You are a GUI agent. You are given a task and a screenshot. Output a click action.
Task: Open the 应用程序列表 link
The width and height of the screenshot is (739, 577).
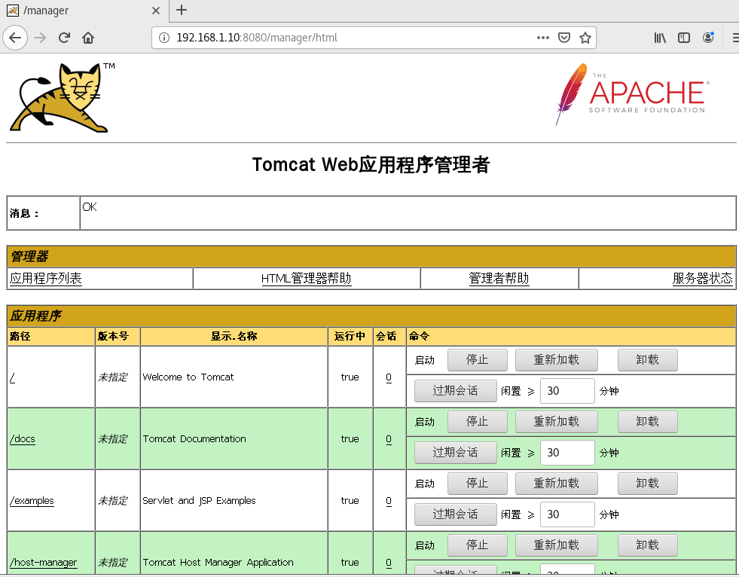(x=46, y=279)
